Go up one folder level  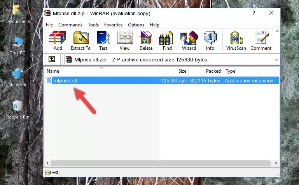pyautogui.click(x=52, y=59)
